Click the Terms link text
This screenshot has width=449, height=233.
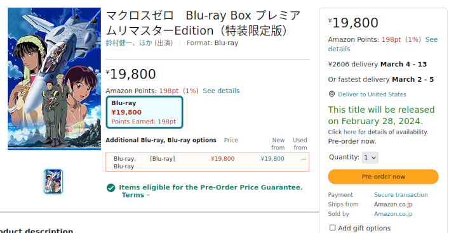point(133,195)
